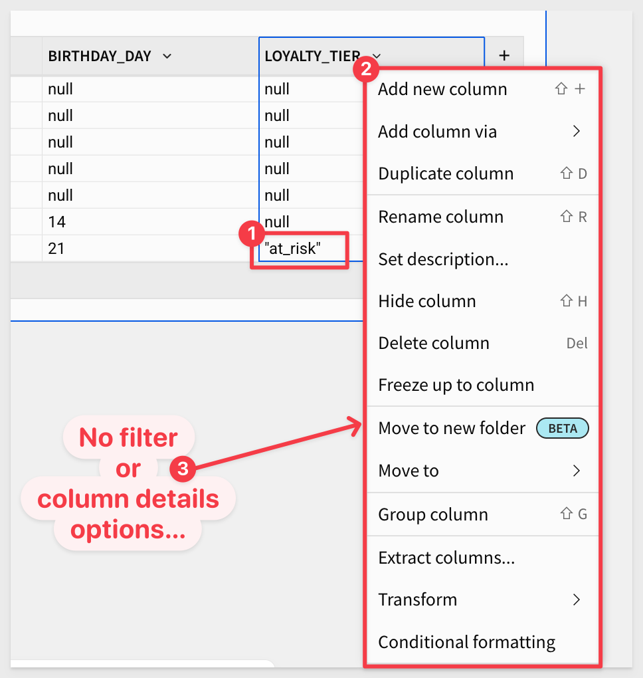Open BIRTHDAY_DAY column dropdown chevron

[167, 56]
